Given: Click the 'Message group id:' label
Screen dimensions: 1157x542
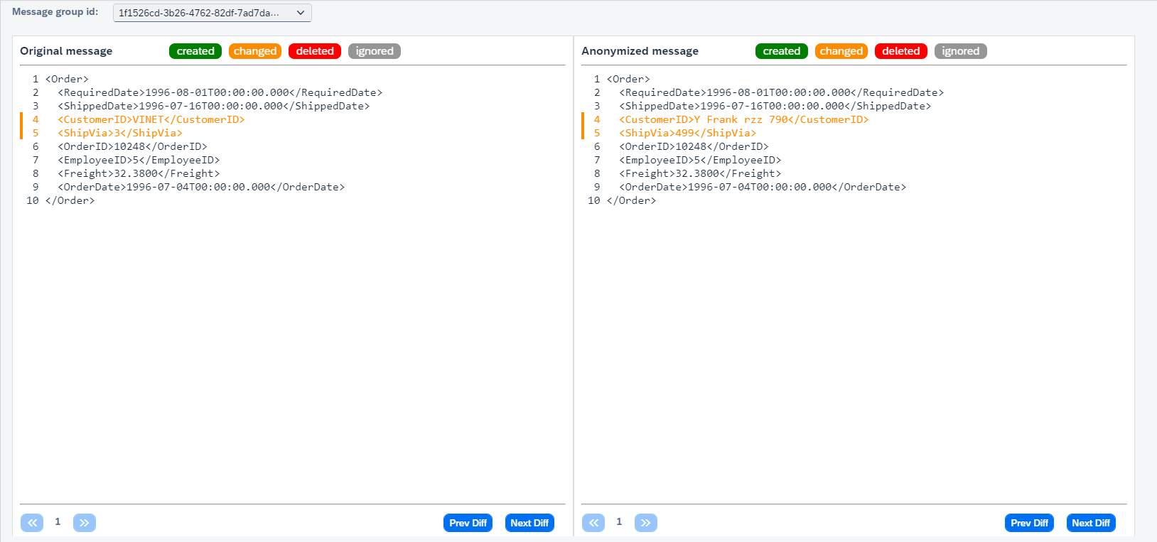Looking at the screenshot, I should [x=55, y=12].
